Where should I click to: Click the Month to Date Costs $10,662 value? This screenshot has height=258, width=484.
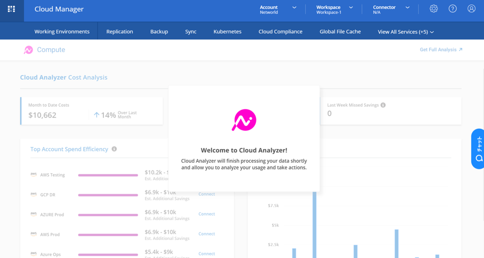tap(42, 115)
